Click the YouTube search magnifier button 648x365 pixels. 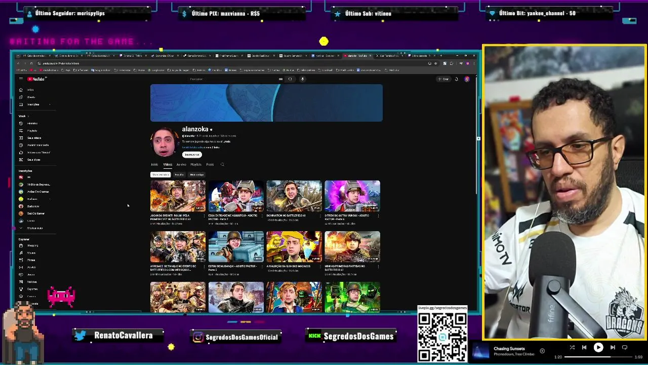click(290, 79)
